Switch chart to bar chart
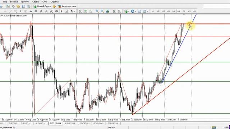The image size is (230, 129). pyautogui.click(x=80, y=11)
